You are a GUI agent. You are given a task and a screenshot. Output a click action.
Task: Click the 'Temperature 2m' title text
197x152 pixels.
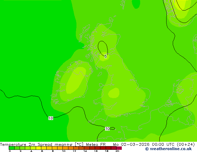[17, 145]
